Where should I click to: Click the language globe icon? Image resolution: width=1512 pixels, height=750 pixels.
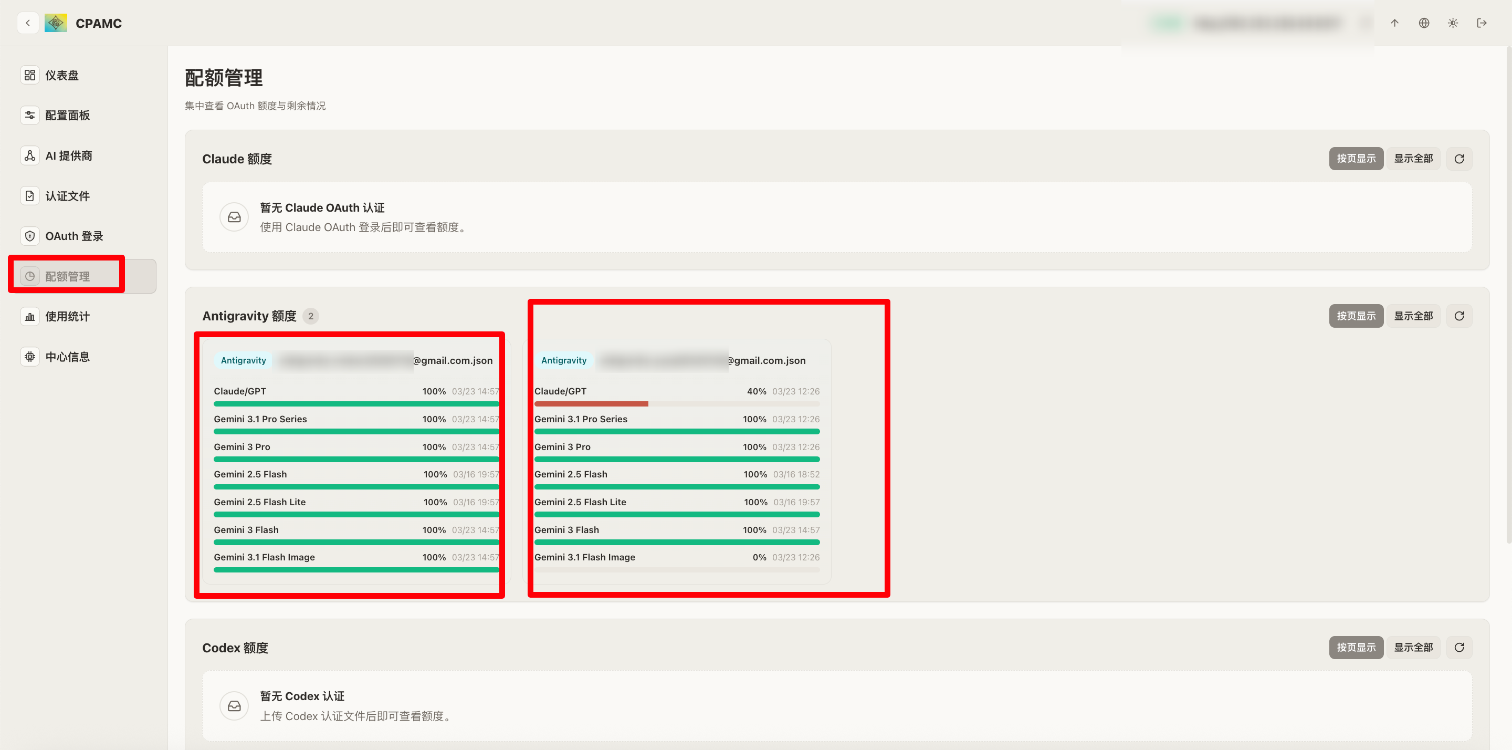(1423, 23)
